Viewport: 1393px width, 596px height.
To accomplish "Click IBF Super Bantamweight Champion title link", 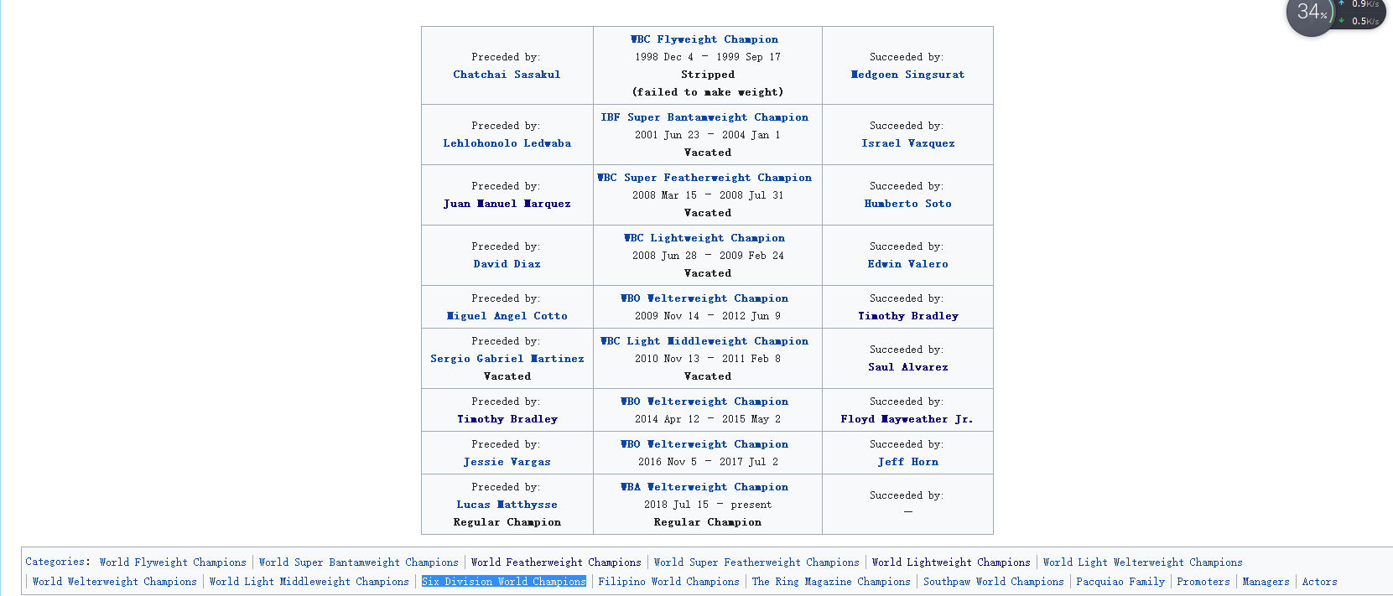I will pyautogui.click(x=704, y=117).
